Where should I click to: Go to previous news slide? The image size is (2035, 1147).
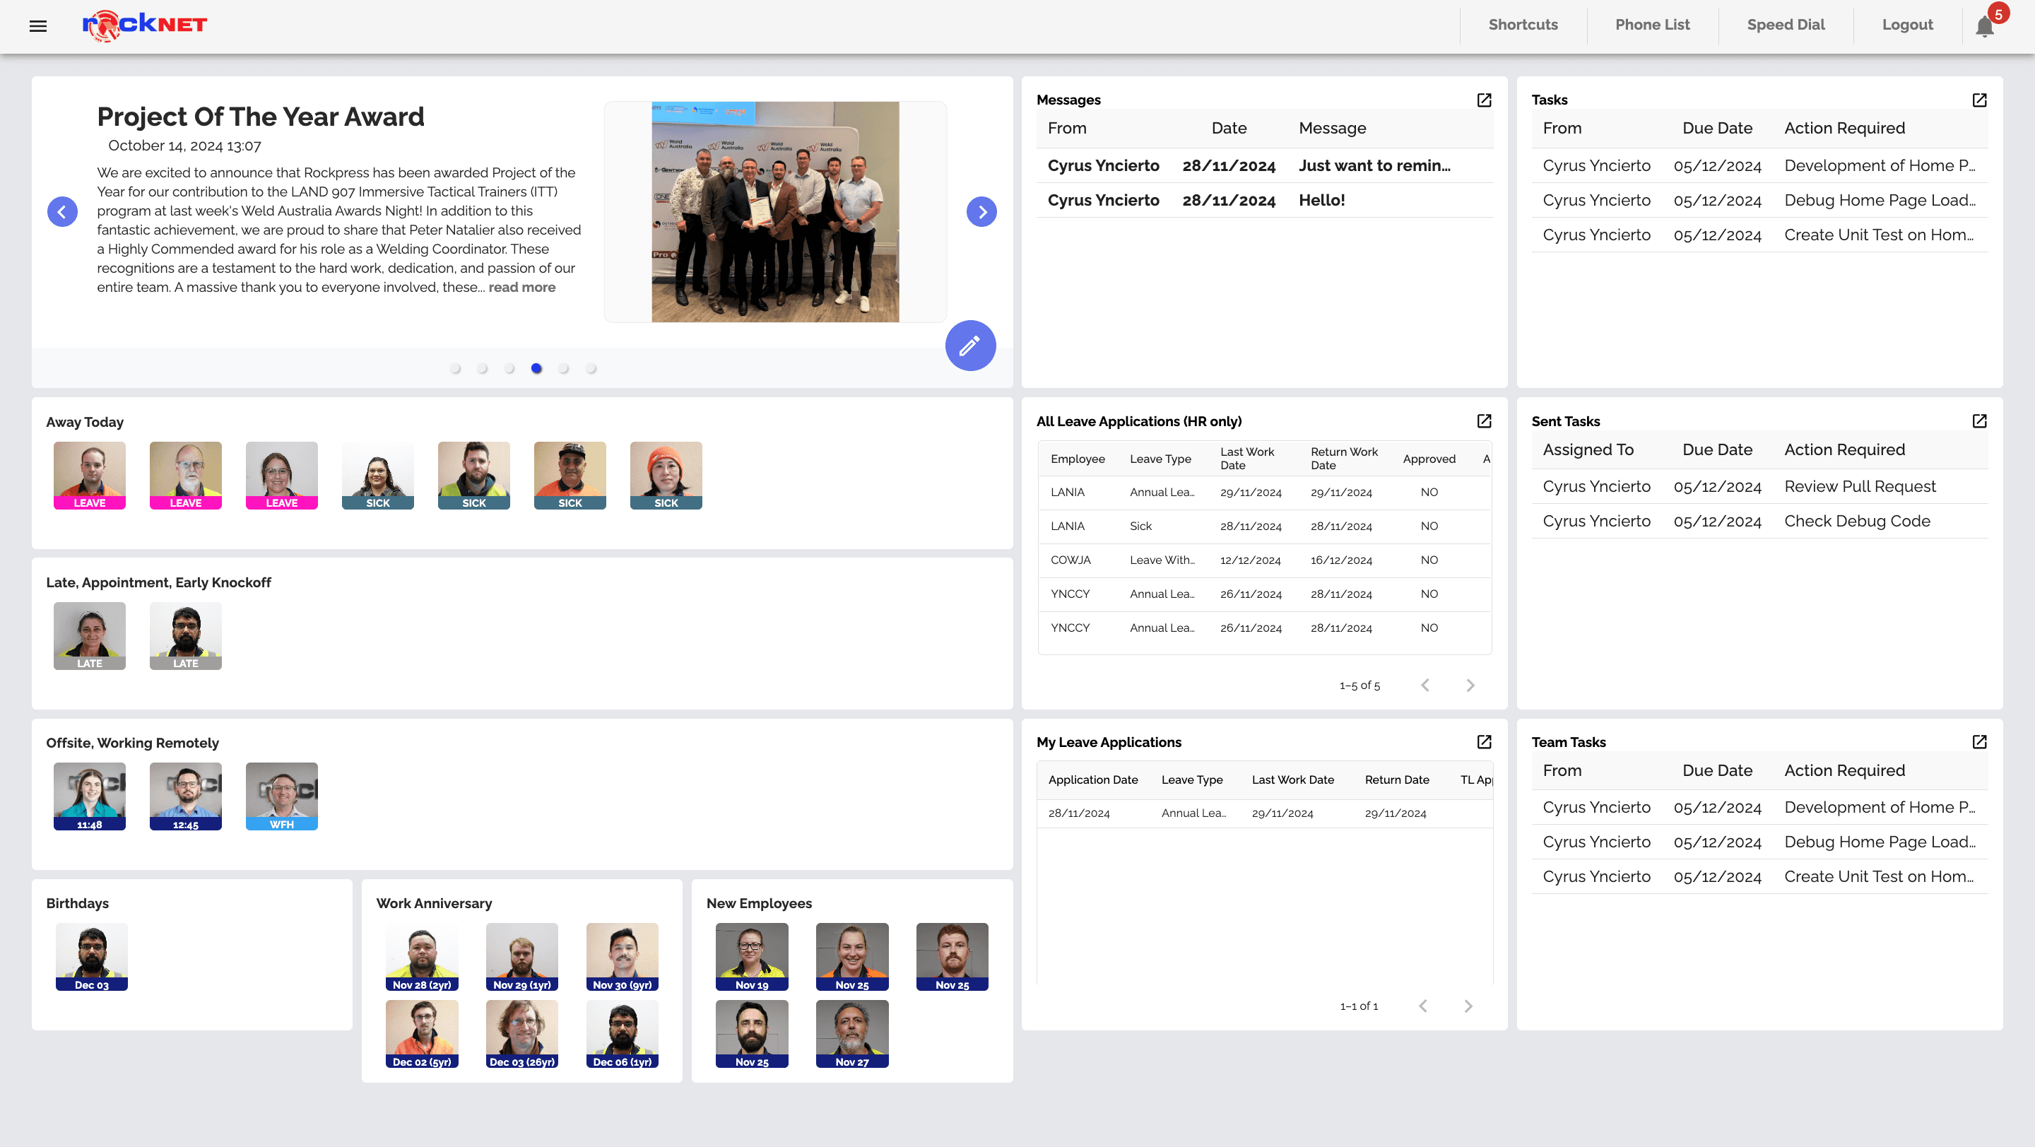click(62, 212)
